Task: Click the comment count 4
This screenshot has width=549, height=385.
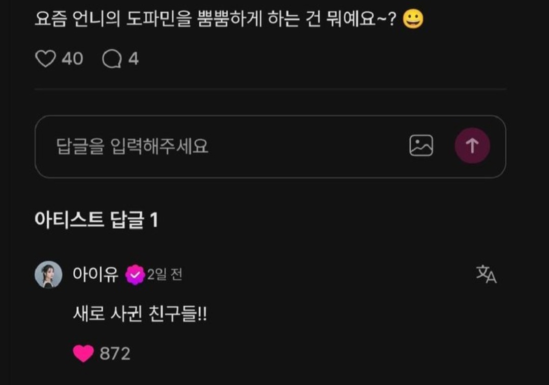Action: pos(133,58)
